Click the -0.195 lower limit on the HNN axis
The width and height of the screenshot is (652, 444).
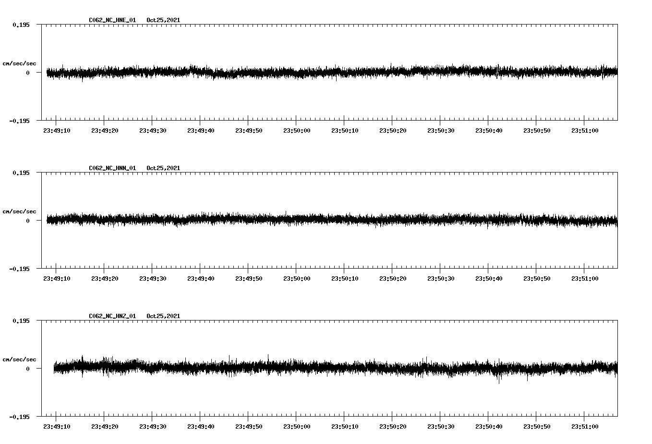pos(19,269)
